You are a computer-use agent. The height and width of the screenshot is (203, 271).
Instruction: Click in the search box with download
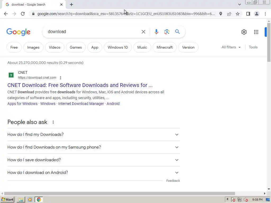click(93, 32)
